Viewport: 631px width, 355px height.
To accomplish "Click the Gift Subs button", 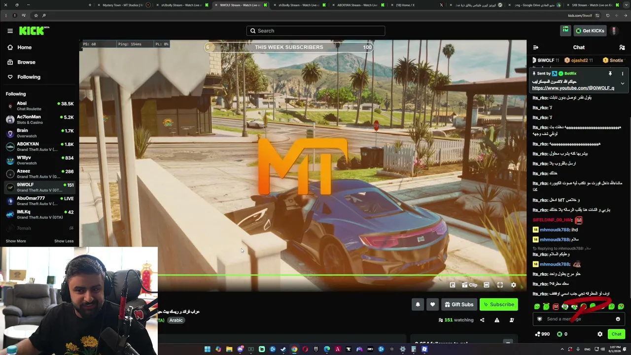I will (459, 305).
